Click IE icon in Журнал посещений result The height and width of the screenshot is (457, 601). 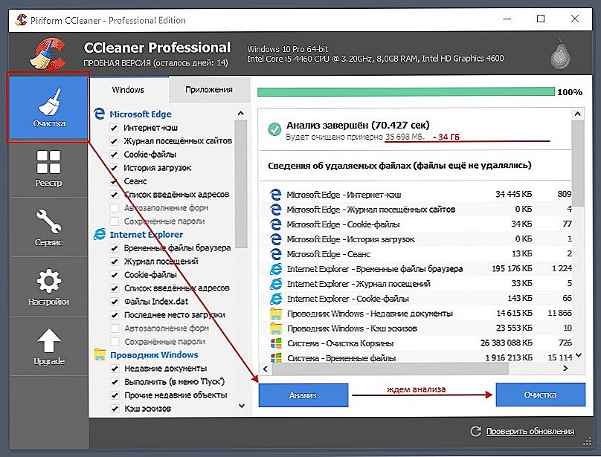(x=276, y=283)
